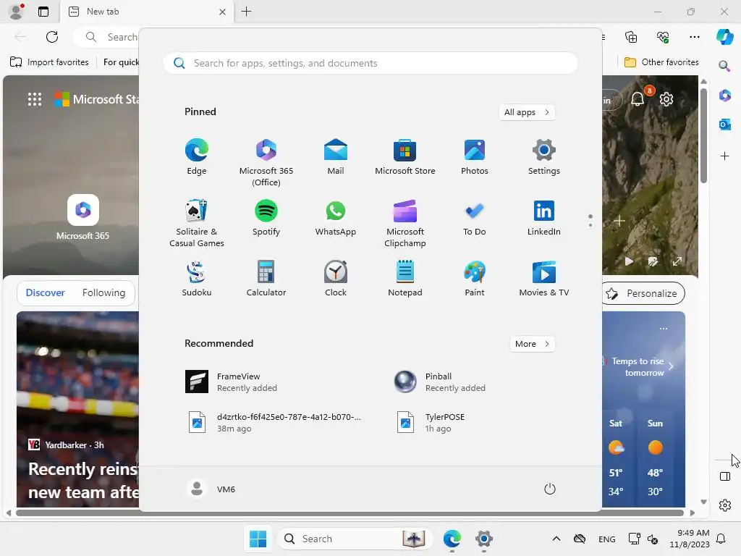Viewport: 741px width, 556px height.
Task: Open new tab page notifications bell
Action: 638,99
